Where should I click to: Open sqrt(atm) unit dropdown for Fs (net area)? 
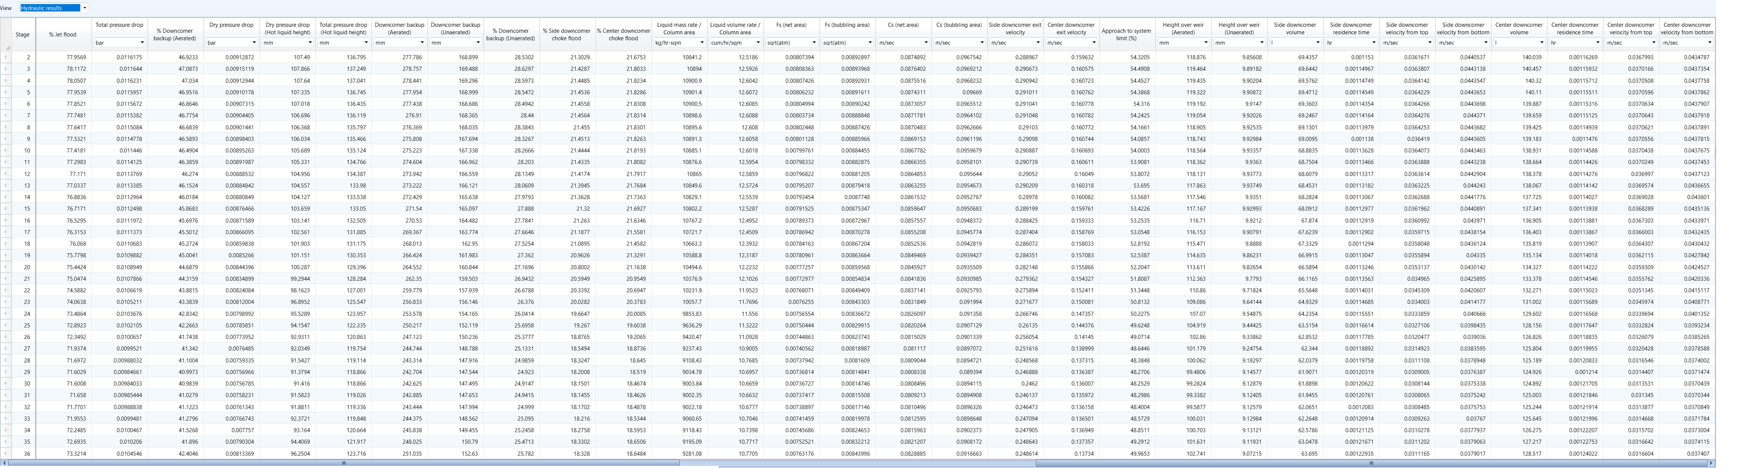pos(791,43)
